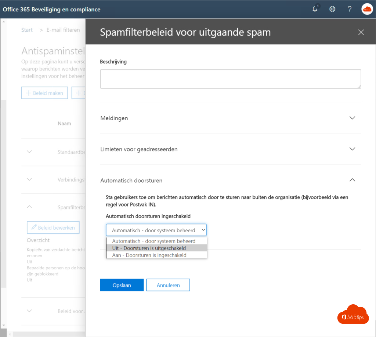Collapse the Automatisch doorsturen section
Viewport: 376px width, 337px height.
point(352,180)
